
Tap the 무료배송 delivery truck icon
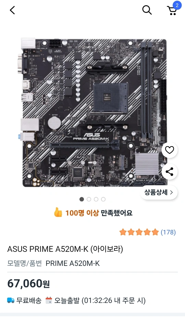click(x=11, y=300)
